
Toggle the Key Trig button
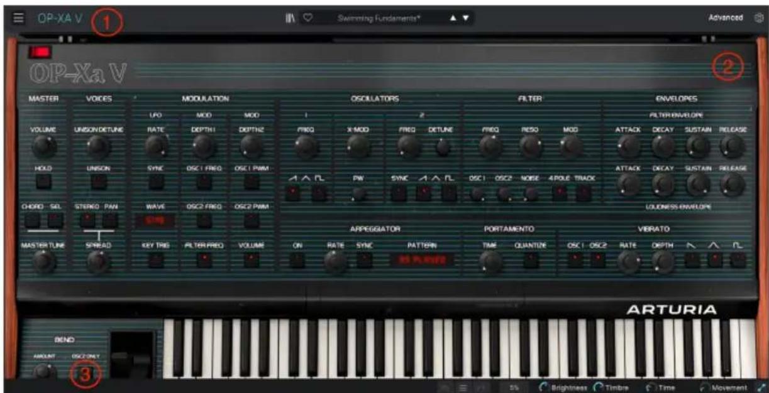click(155, 261)
